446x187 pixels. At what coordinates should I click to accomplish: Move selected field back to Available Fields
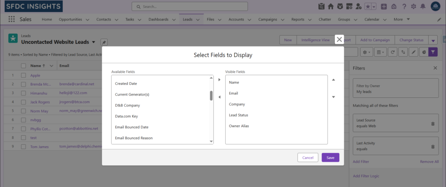pyautogui.click(x=220, y=97)
